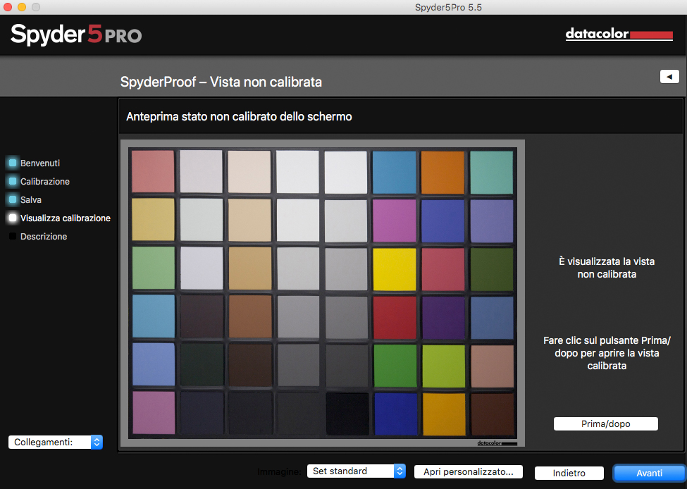Click the yellow color patch

tap(395, 268)
